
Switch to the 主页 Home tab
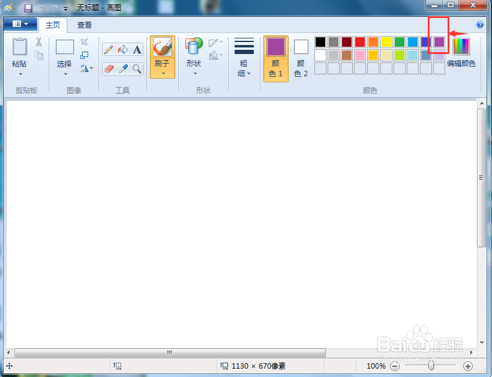click(x=53, y=25)
